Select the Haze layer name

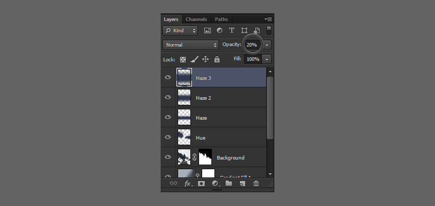[202, 118]
